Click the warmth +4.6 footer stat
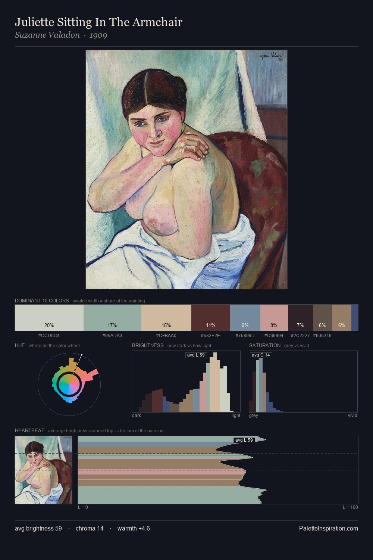 point(134,528)
